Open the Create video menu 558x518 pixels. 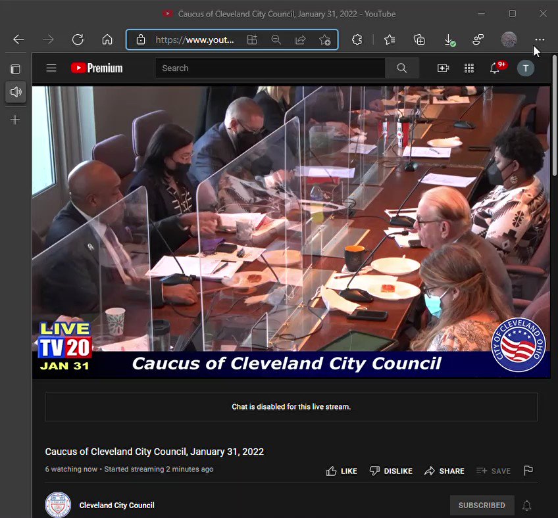(443, 68)
